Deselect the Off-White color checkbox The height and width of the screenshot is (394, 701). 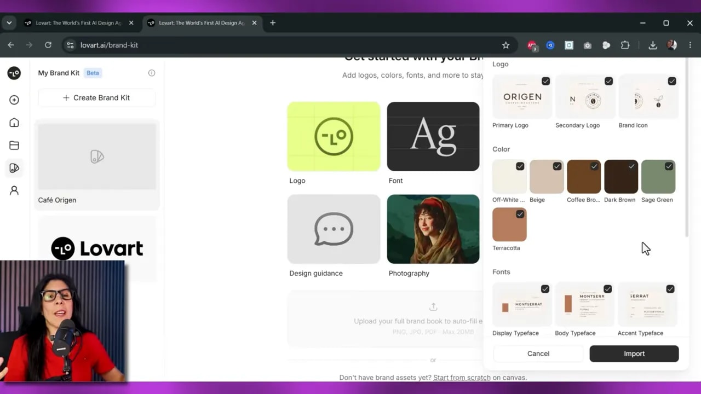[520, 166]
